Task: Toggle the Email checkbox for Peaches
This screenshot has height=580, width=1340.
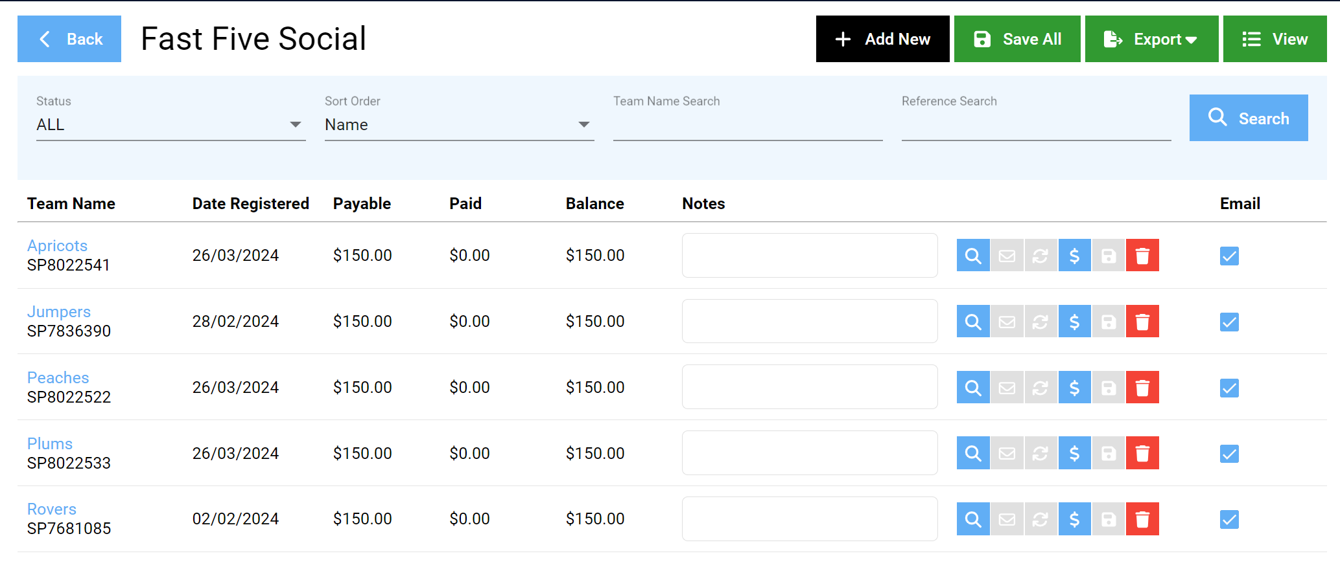Action: [x=1229, y=388]
